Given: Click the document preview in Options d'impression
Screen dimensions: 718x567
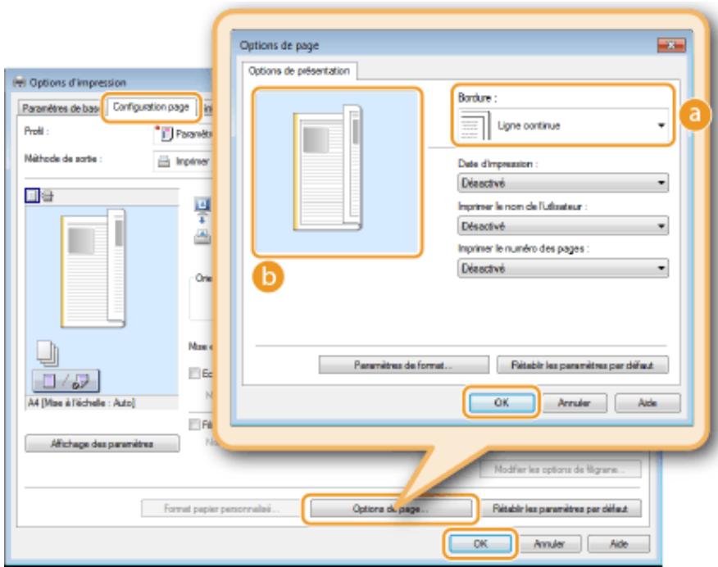Looking at the screenshot, I should click(x=93, y=268).
